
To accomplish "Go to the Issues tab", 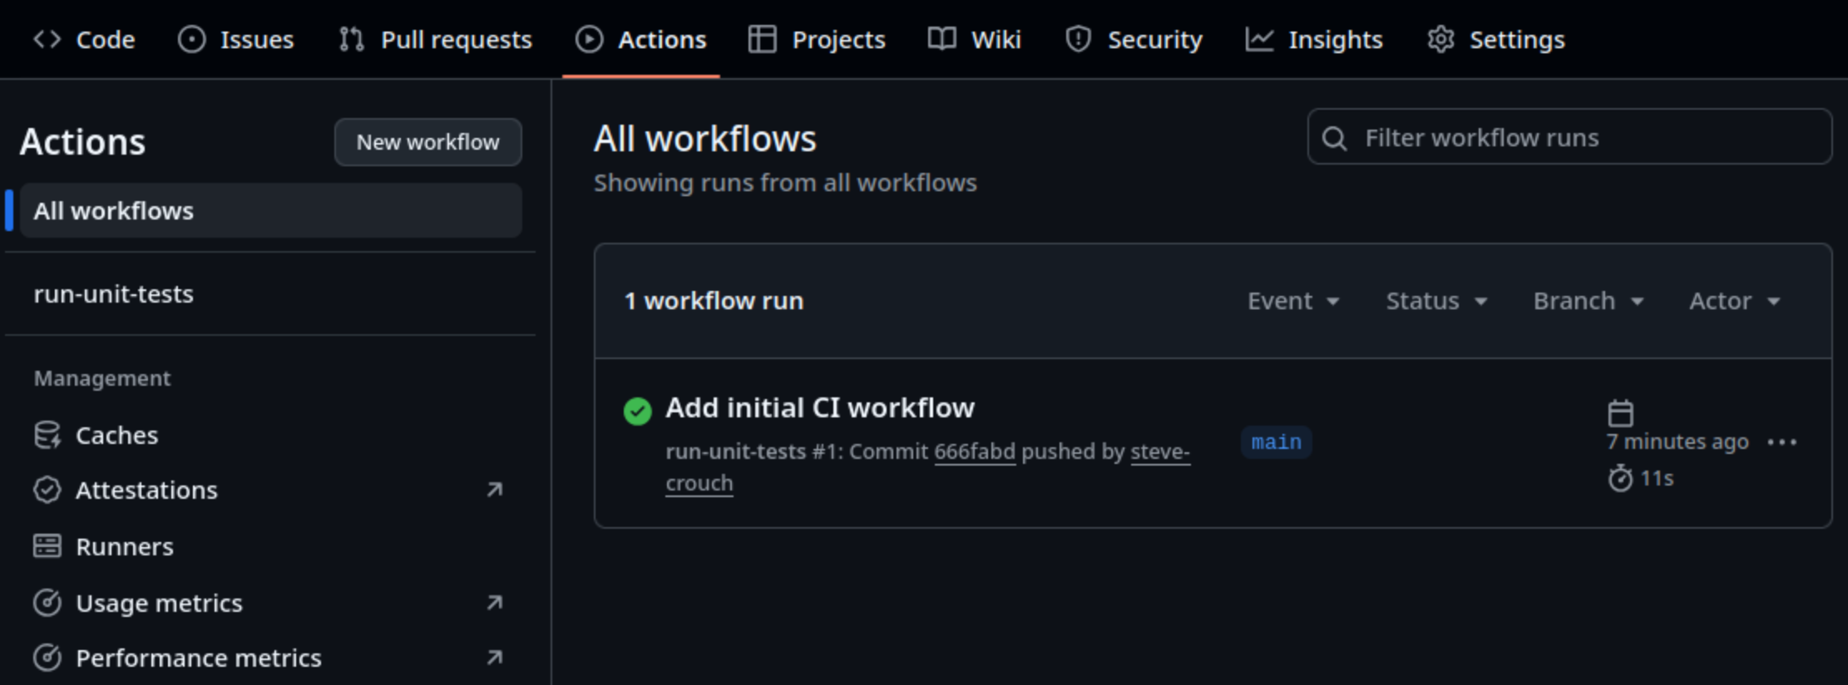I will (236, 39).
